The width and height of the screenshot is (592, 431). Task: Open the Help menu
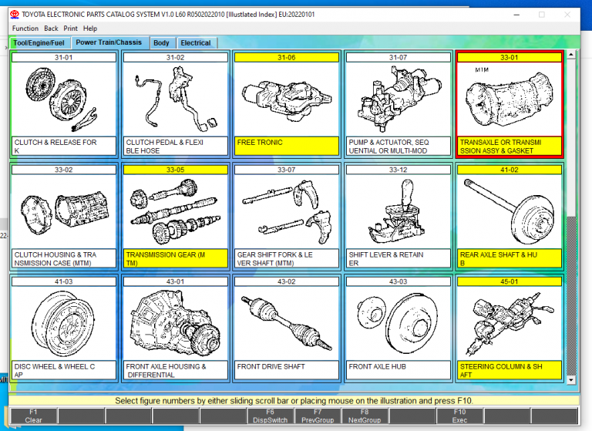click(90, 29)
